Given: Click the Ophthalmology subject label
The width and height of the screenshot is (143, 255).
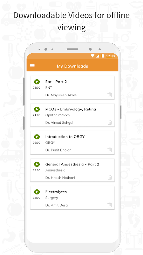Looking at the screenshot, I should click(58, 115).
